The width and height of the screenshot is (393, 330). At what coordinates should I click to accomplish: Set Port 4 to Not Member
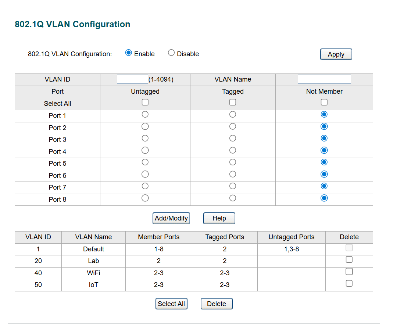tap(324, 150)
